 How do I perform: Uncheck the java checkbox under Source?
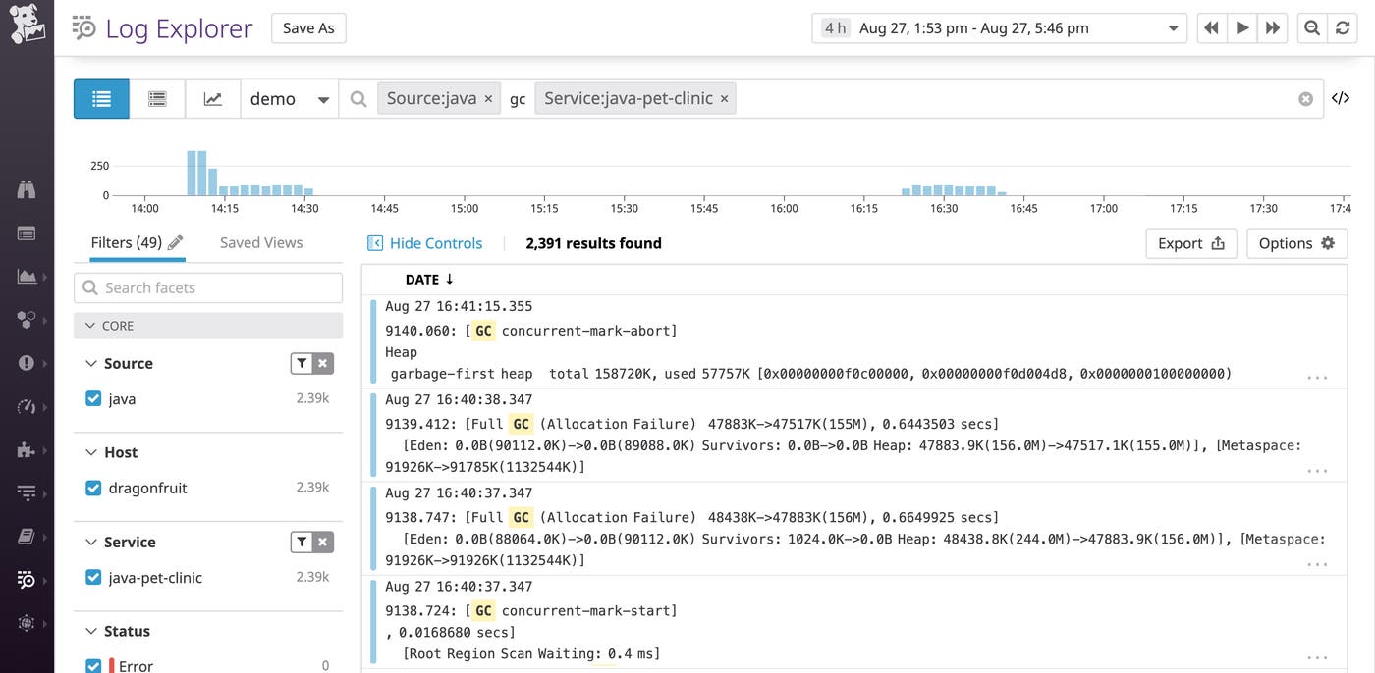tap(93, 399)
